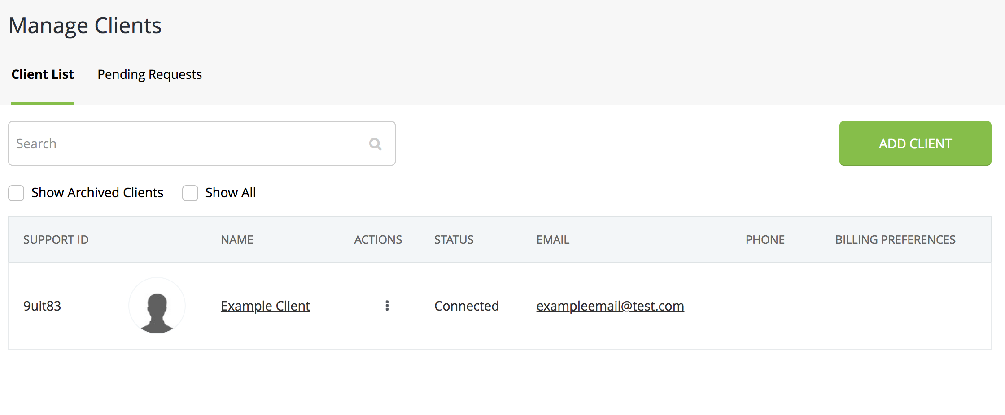Click the exampleemail@test.com email link
Screen dimensions: 1005x415
click(x=610, y=306)
